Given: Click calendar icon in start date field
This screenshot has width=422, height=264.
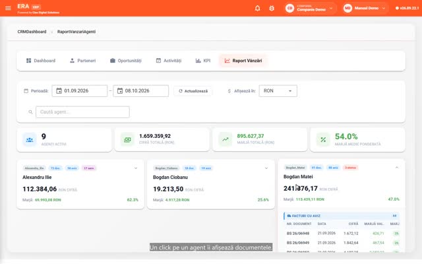Looking at the screenshot, I should point(59,91).
